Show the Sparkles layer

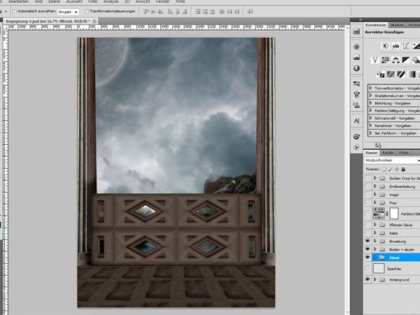[x=367, y=268]
